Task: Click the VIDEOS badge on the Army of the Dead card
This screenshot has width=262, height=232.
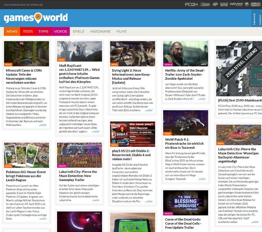Action: 168,64
